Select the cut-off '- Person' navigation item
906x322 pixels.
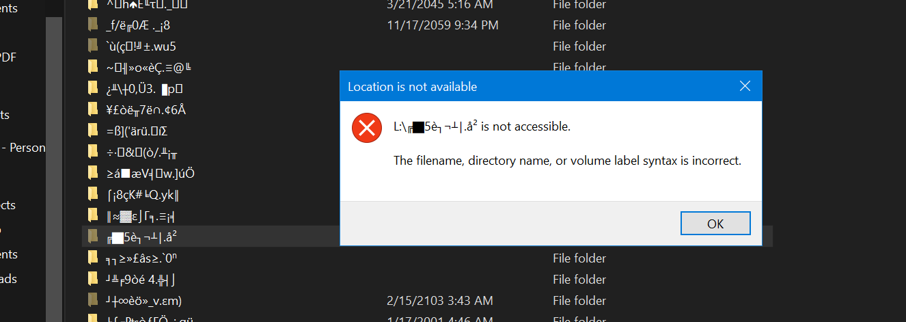(x=23, y=148)
